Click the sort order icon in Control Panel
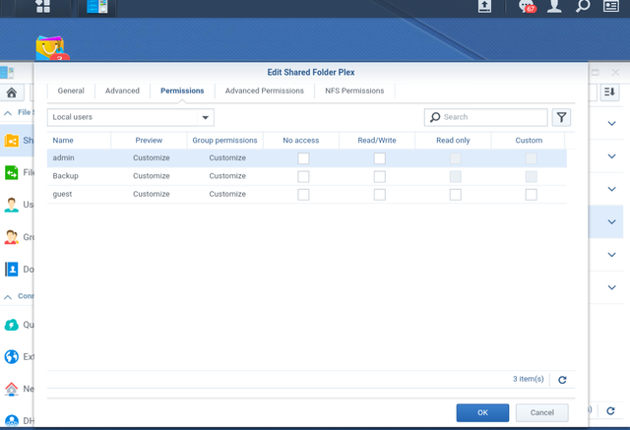630x430 pixels. click(x=609, y=92)
